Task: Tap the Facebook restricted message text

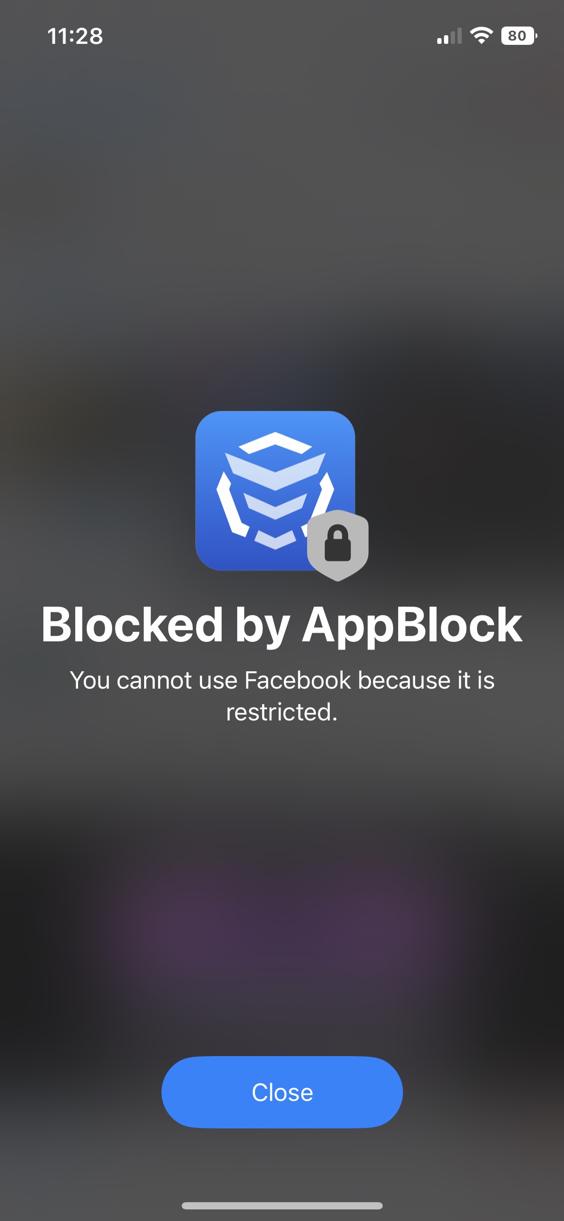Action: coord(282,696)
